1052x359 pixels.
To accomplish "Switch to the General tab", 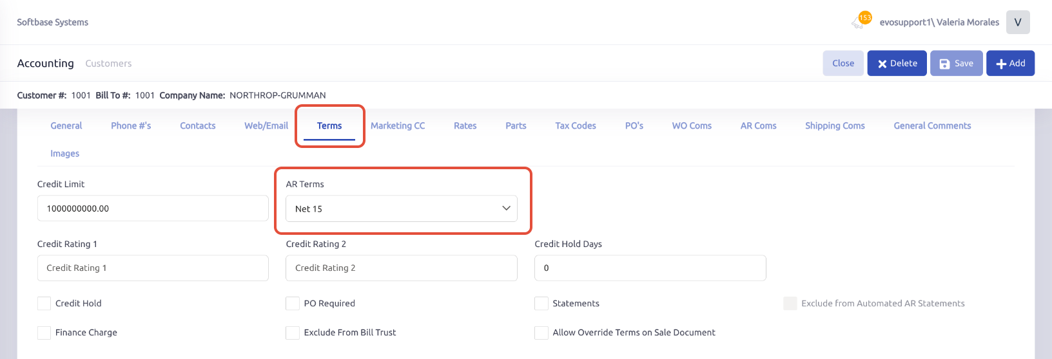I will pos(66,125).
